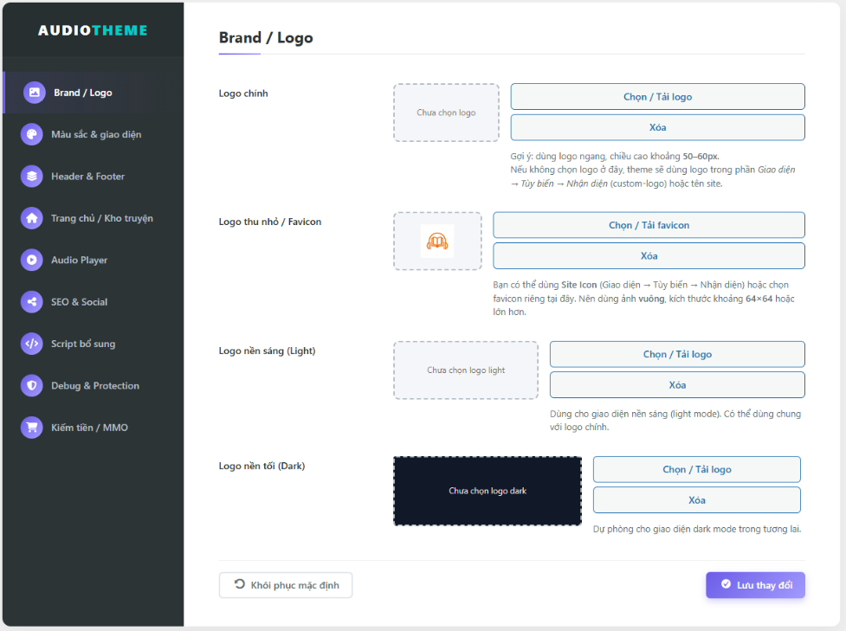
Task: Click the share icon for SEO & Social
Action: coord(32,302)
